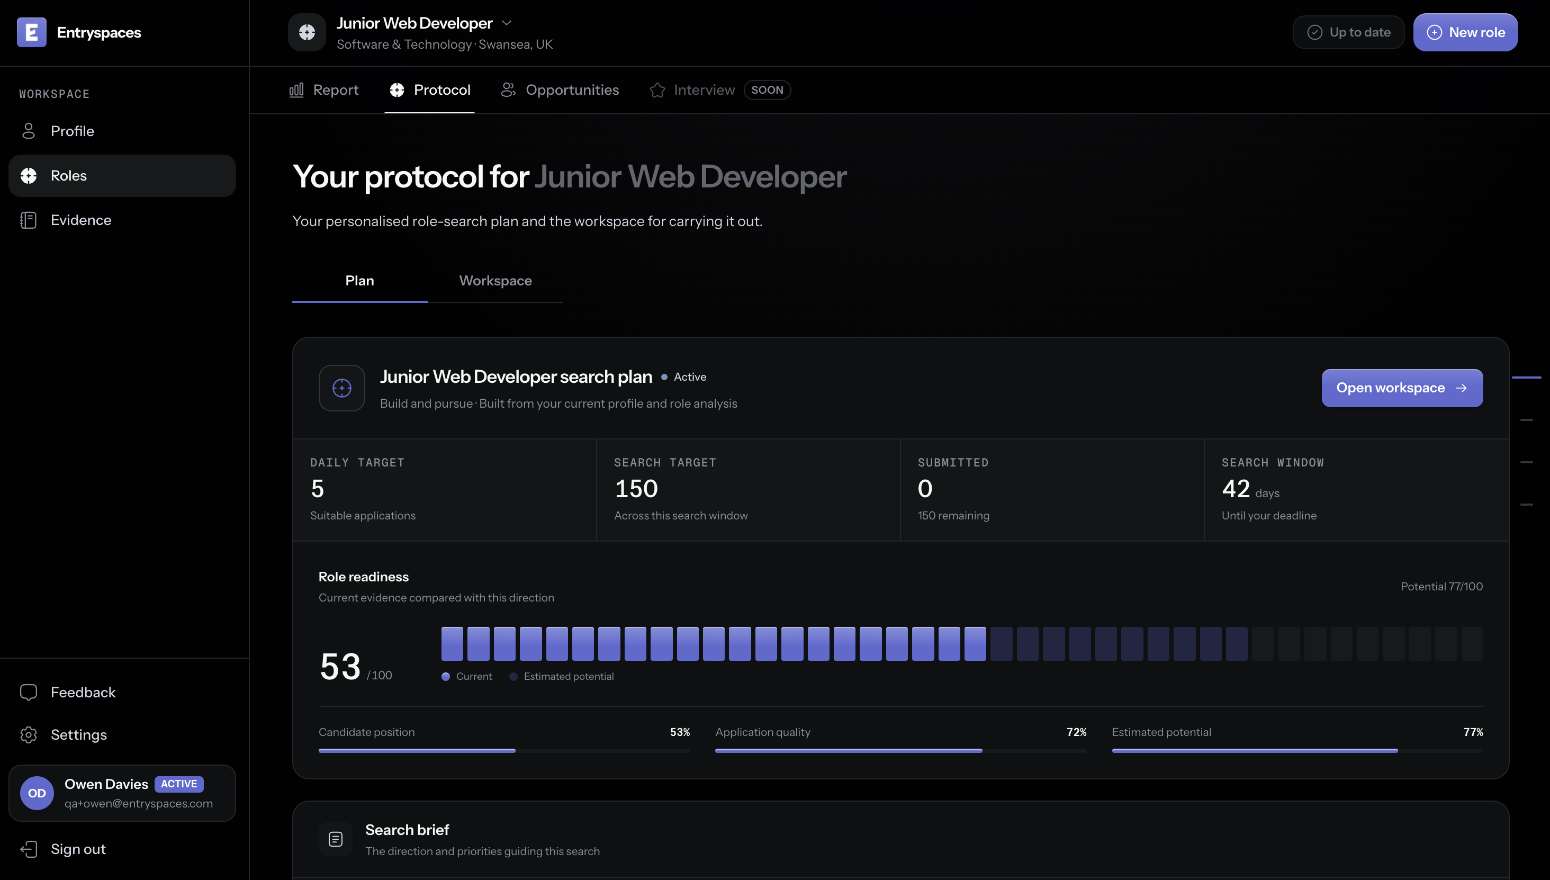Open the Interview tab
Image resolution: width=1550 pixels, height=880 pixels.
[692, 90]
